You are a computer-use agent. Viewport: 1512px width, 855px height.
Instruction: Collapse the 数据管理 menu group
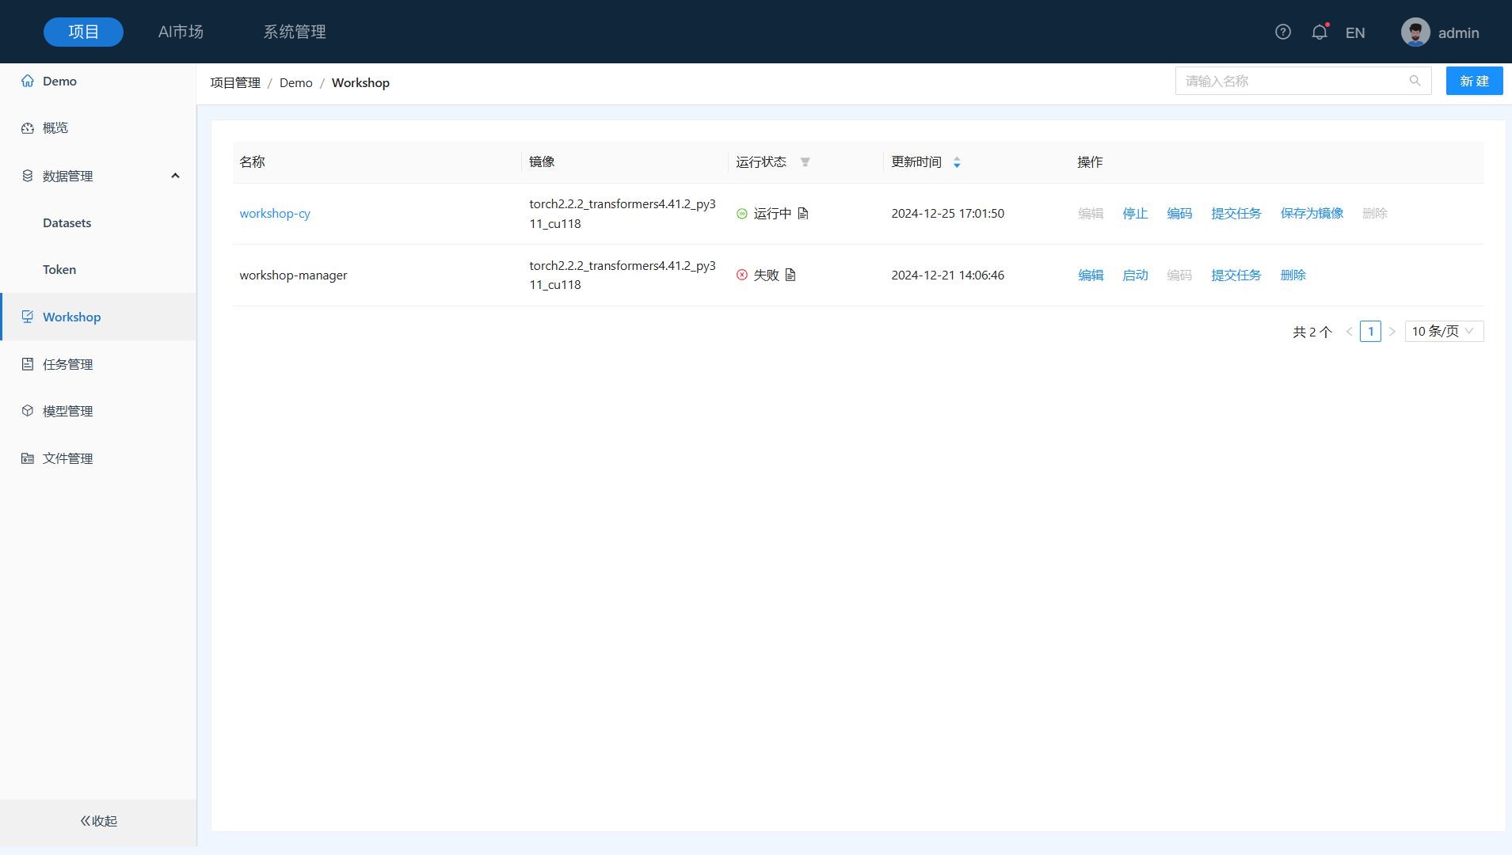tap(175, 176)
